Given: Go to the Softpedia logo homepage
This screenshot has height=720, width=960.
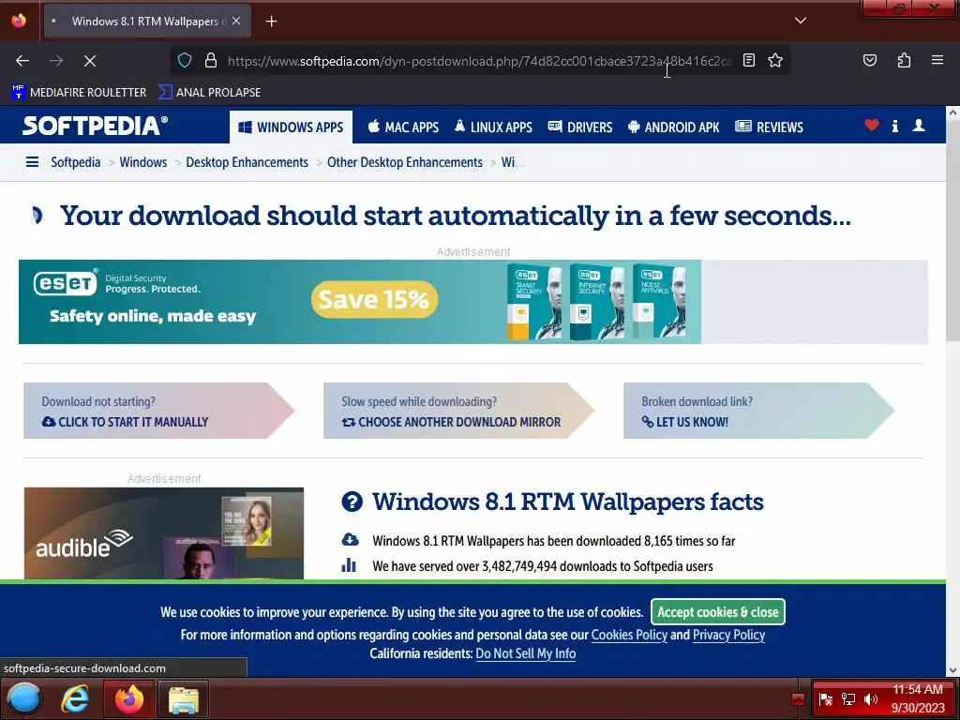Looking at the screenshot, I should tap(95, 126).
